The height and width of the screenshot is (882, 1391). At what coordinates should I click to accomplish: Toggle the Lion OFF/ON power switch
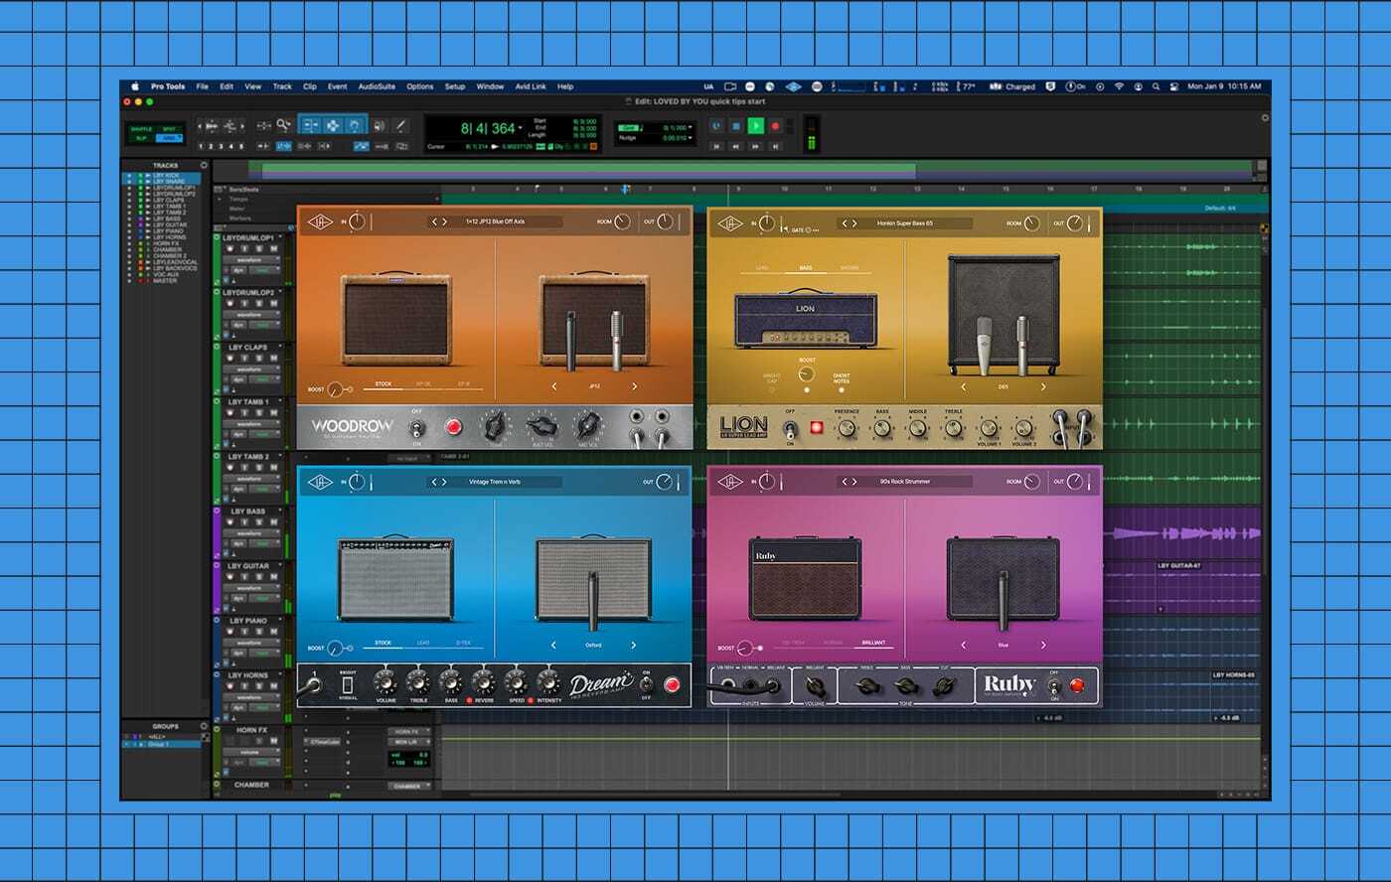tap(791, 429)
